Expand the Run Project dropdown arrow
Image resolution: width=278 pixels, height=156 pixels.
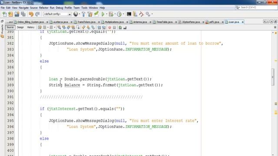(x=106, y=14)
